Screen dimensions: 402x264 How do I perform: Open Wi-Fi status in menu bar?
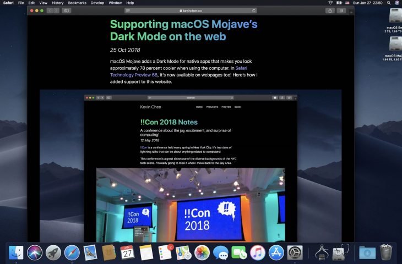point(330,3)
